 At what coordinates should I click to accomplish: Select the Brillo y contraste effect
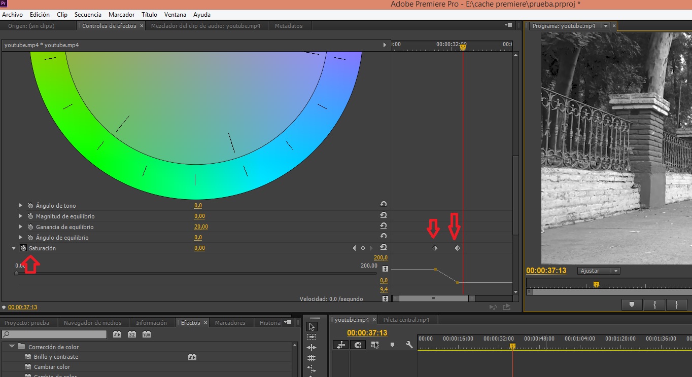tap(56, 357)
